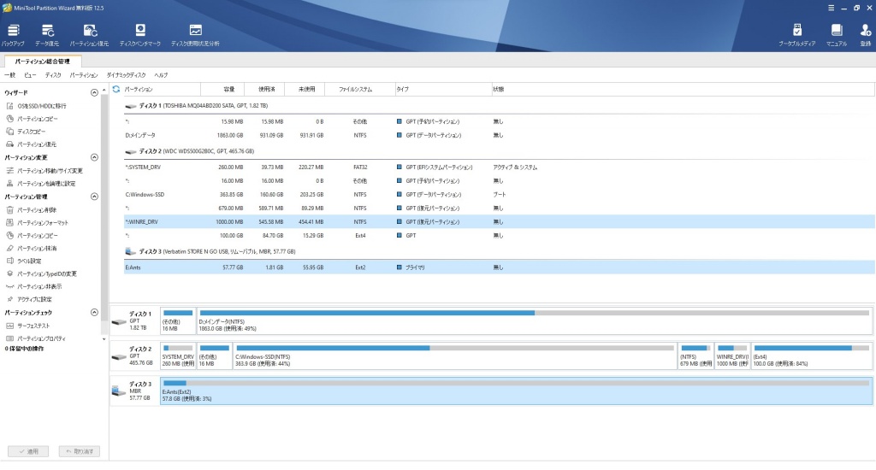Viewport: 876px width, 470px height.
Task: Select ディスク 2 icon in disk map
Action: pos(118,356)
